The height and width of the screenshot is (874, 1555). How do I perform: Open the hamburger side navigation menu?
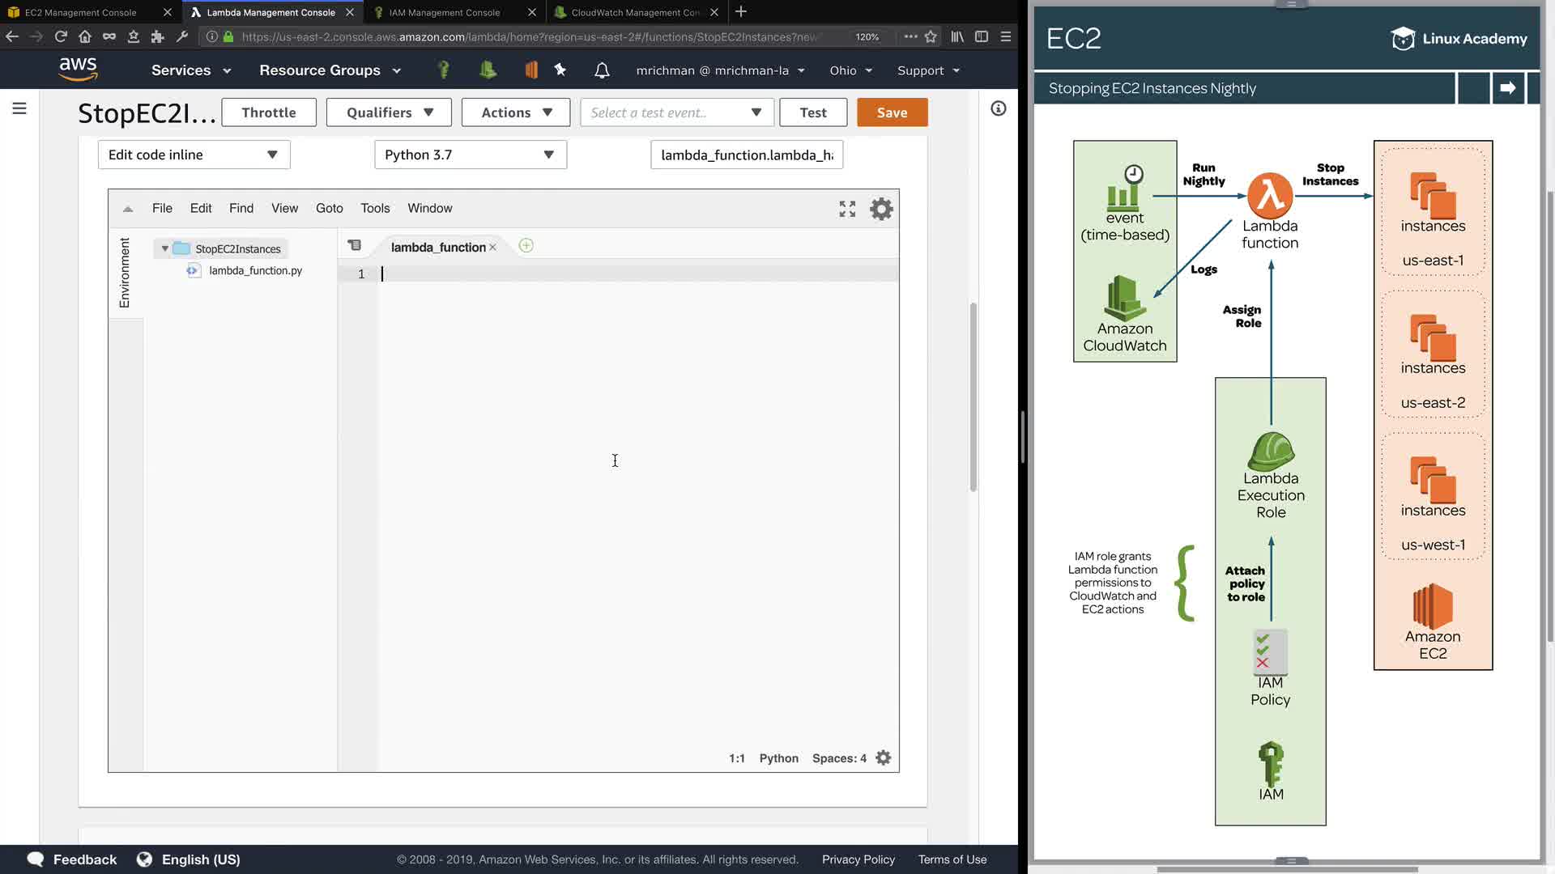(x=19, y=108)
